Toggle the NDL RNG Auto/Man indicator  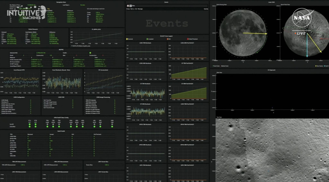point(100,127)
